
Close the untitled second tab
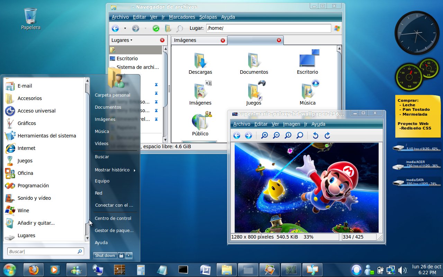coord(279,40)
